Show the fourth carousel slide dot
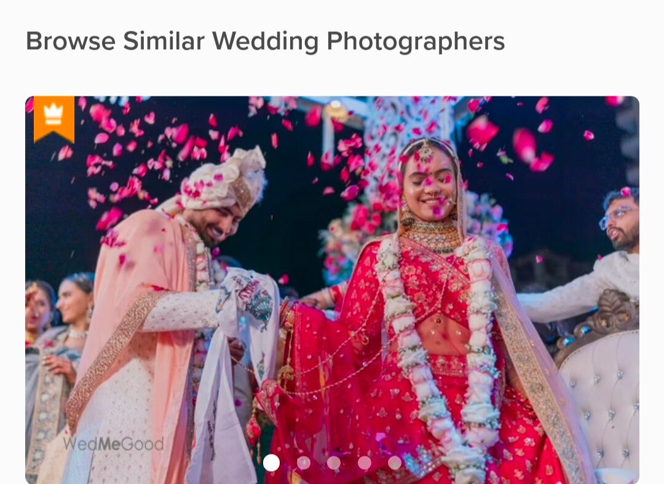Viewport: 664px width, 484px height. point(364,463)
